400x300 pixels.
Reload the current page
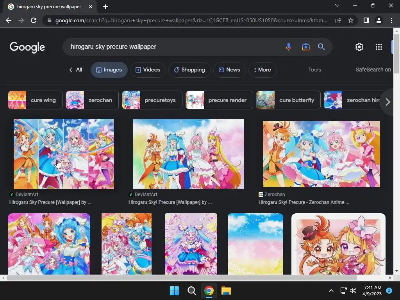coord(34,20)
